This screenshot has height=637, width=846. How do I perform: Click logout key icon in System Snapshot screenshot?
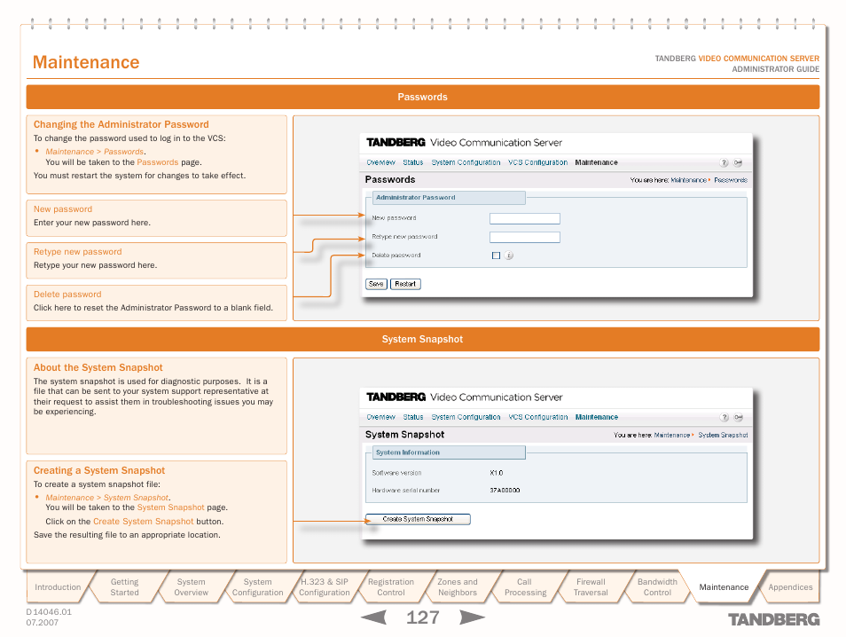tap(739, 417)
